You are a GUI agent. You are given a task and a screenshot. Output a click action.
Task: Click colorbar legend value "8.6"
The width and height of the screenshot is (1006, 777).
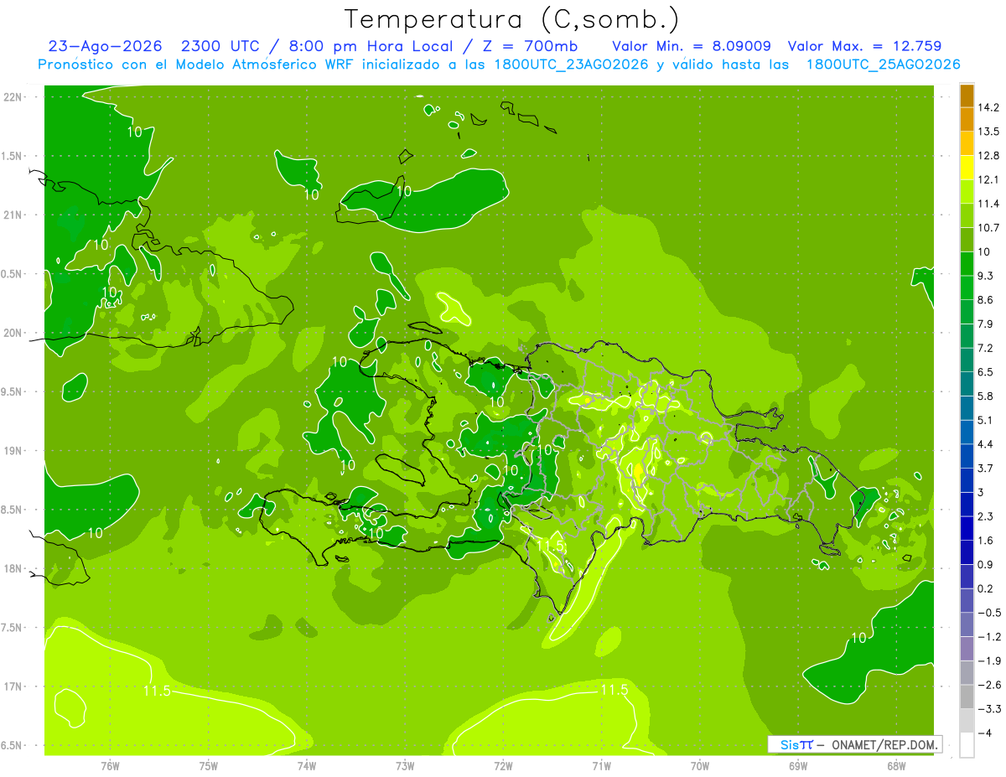coord(985,299)
